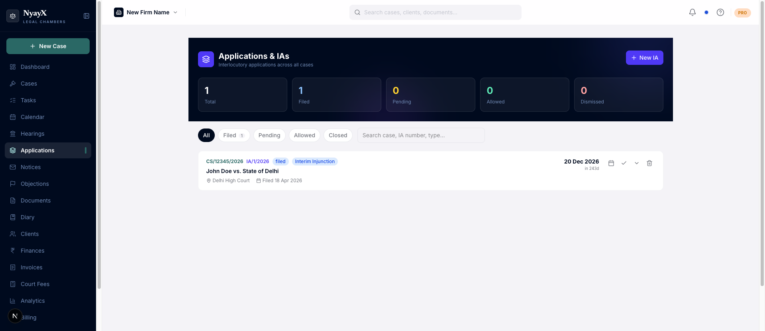Screen dimensions: 765x331
Task: Click the notifications bell icon
Action: click(x=692, y=12)
